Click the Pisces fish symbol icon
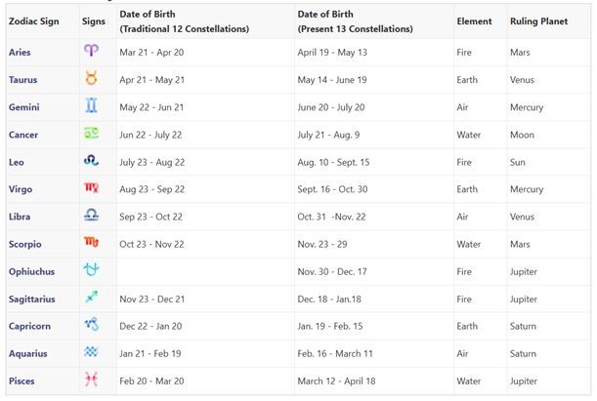This screenshot has width=597, height=401. tap(91, 380)
